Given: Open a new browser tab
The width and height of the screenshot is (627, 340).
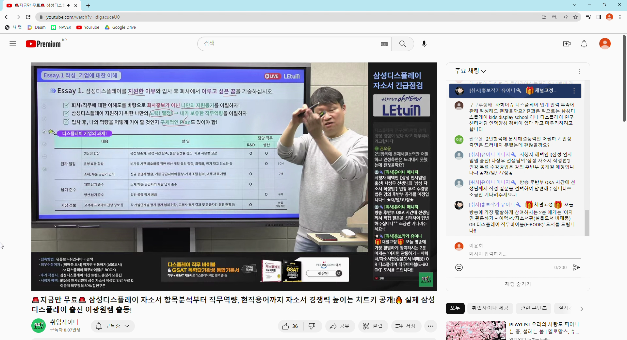Looking at the screenshot, I should 88,6.
